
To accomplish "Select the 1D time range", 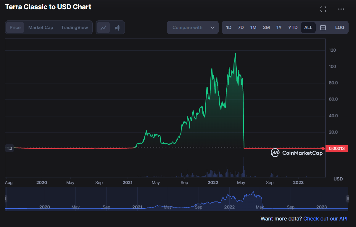I will [229, 28].
